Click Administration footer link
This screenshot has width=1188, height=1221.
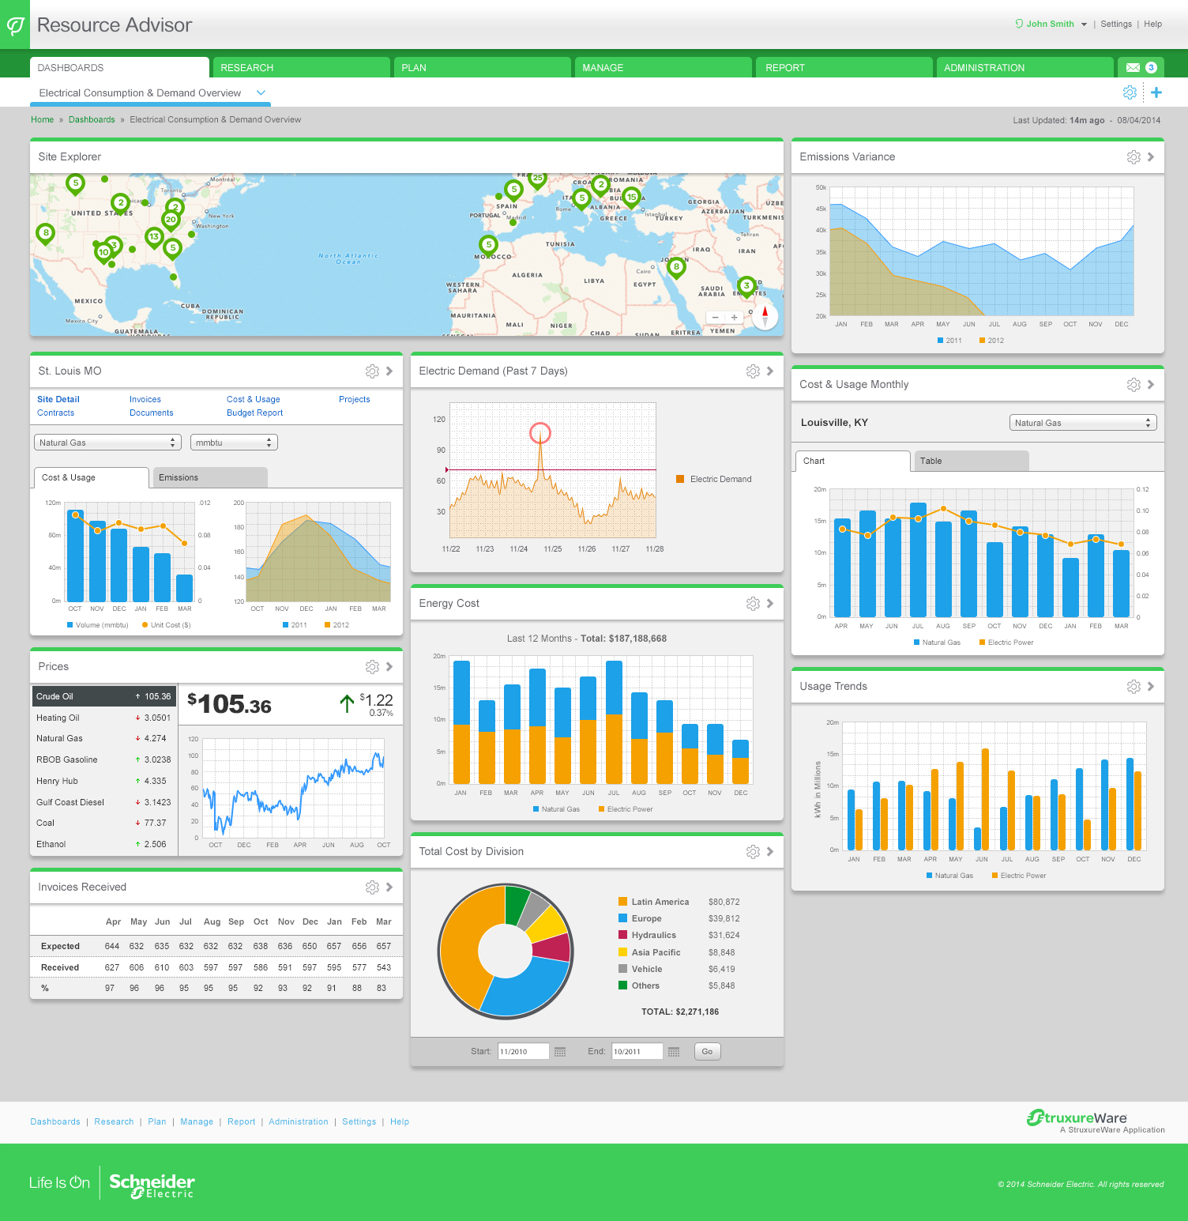coord(299,1121)
